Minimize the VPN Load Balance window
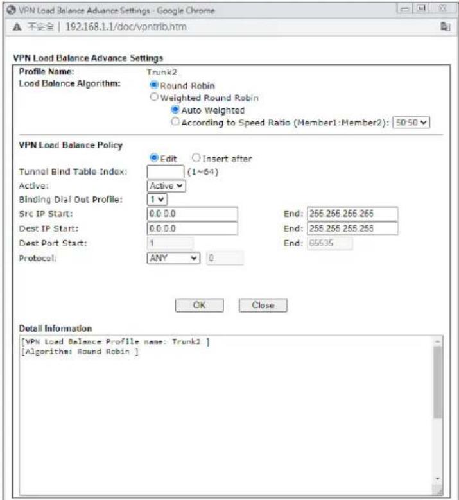 coord(404,8)
